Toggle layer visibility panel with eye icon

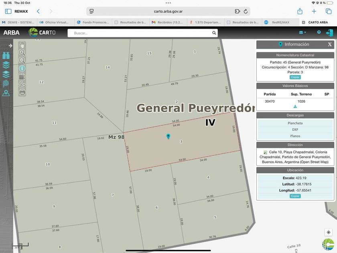click(x=6, y=74)
